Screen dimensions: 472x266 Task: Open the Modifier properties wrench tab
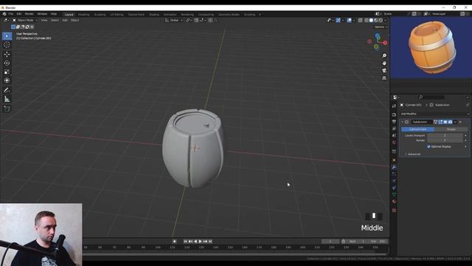[x=394, y=167]
